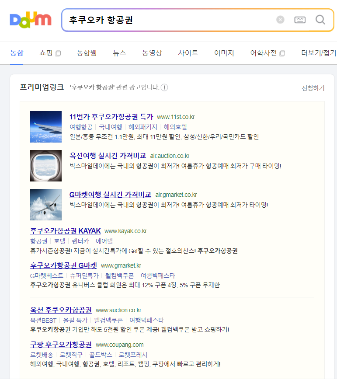Image resolution: width=337 pixels, height=380 pixels.
Task: Open KAYAK 항공권 sublink
Action: (x=39, y=241)
